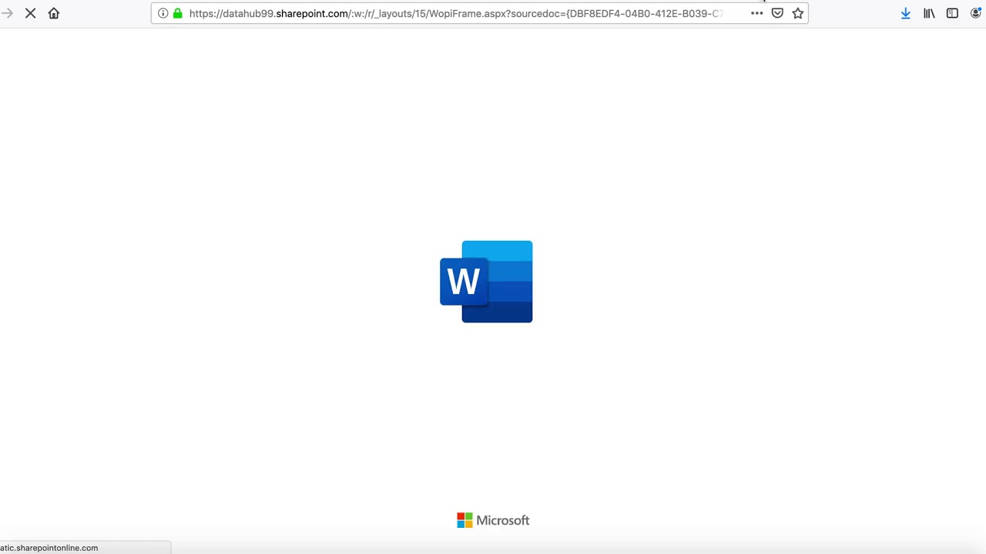
Task: Click the forward navigation arrow
Action: 7,13
